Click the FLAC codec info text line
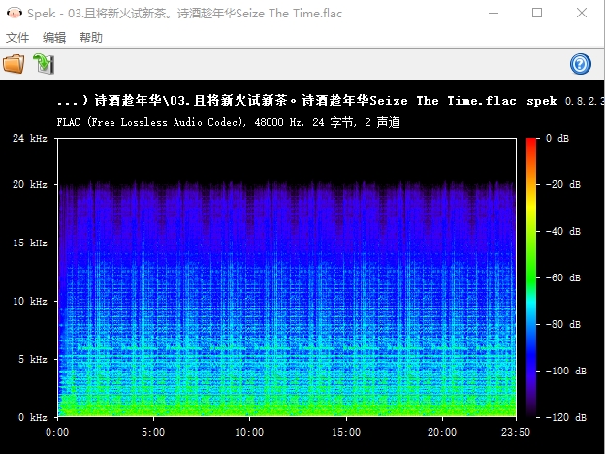This screenshot has height=454, width=605. (229, 122)
